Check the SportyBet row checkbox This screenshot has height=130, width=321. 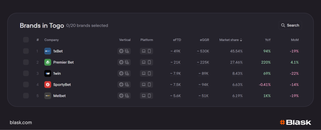[26, 84]
